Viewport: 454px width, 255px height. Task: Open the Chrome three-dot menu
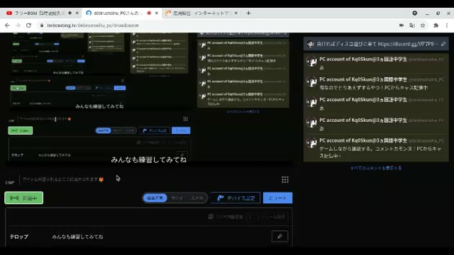447,25
